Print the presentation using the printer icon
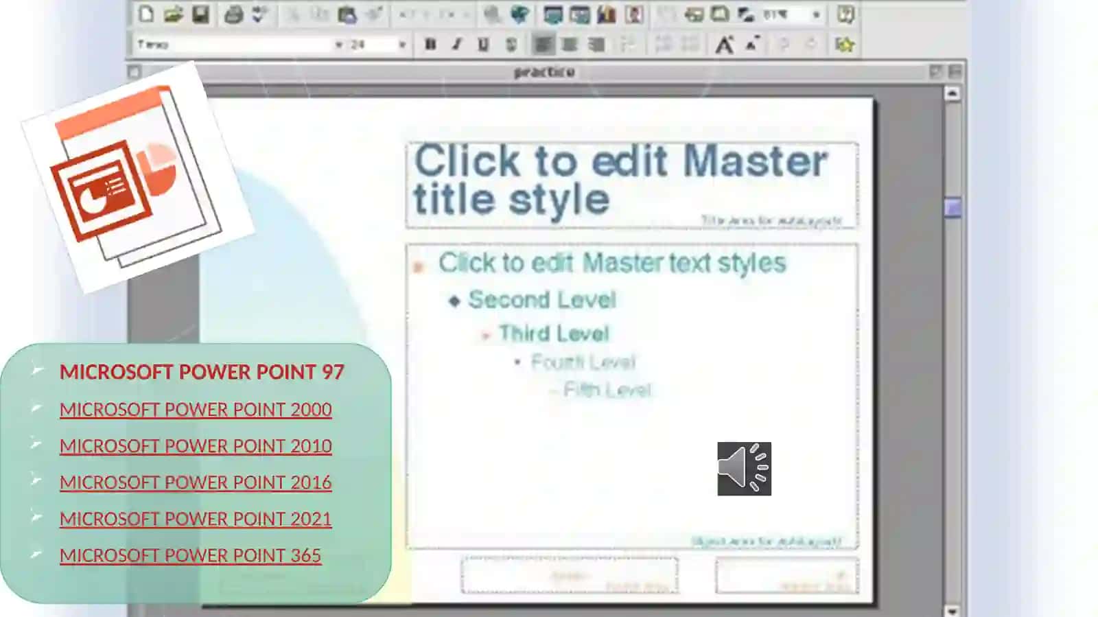The image size is (1098, 617). pyautogui.click(x=234, y=14)
